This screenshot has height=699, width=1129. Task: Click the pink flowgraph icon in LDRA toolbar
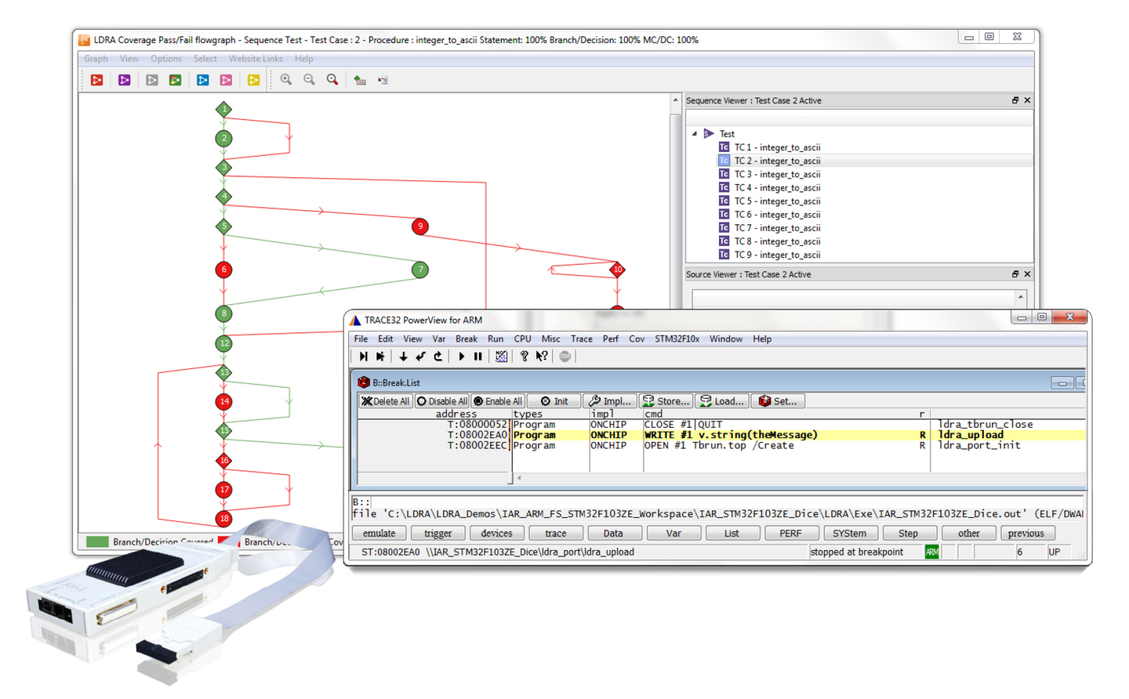coord(227,80)
